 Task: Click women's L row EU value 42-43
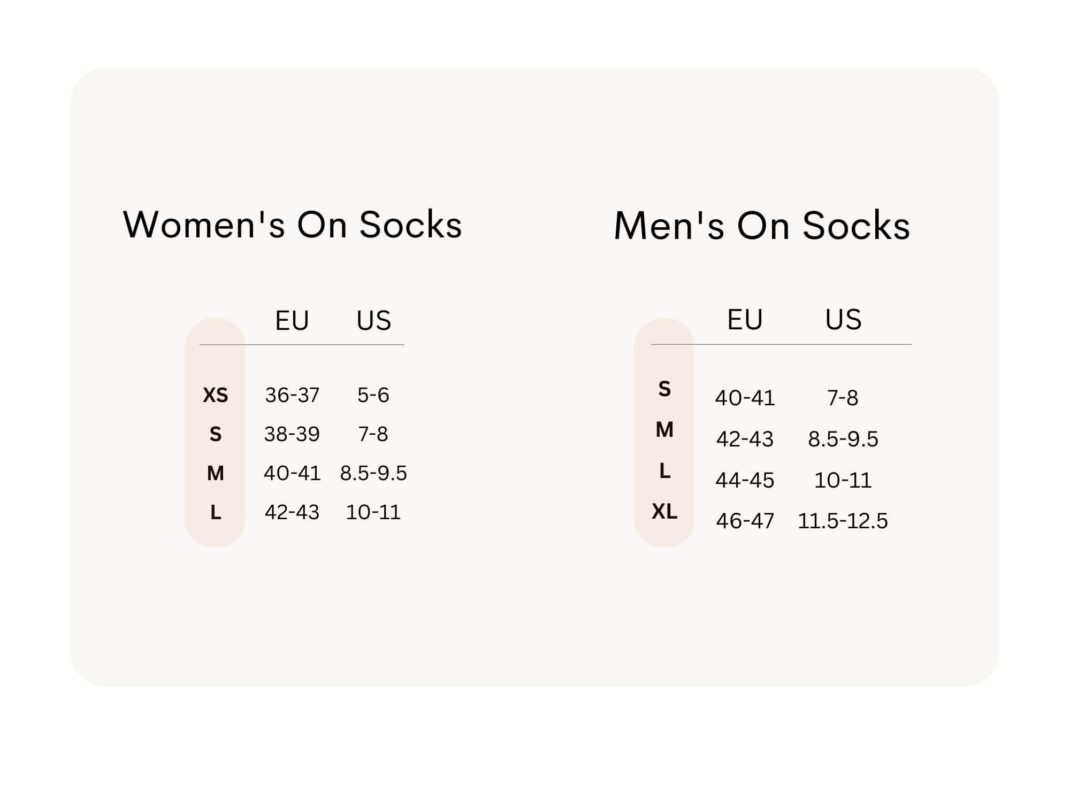pyautogui.click(x=292, y=512)
